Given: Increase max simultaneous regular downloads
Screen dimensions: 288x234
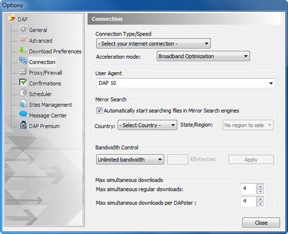Looking at the screenshot, I should (x=260, y=187).
